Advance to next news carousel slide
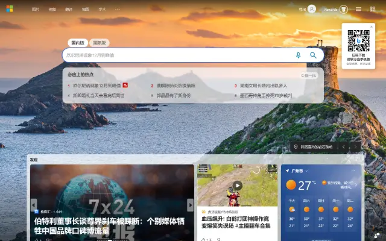Image resolution: width=386 pixels, height=241 pixels. click(x=190, y=205)
